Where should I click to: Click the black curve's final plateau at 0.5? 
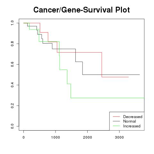point(111,74)
